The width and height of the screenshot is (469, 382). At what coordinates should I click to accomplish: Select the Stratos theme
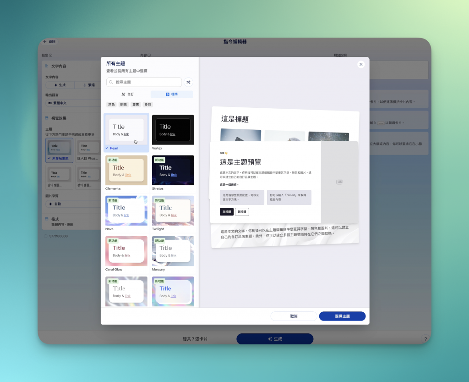pyautogui.click(x=173, y=173)
